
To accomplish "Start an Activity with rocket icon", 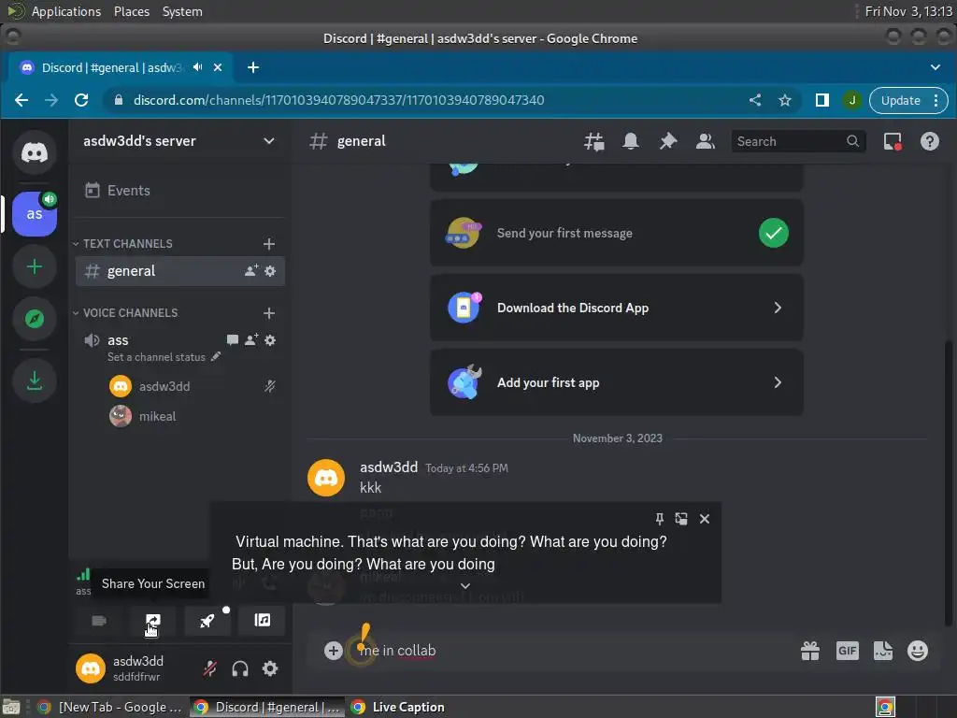I will point(207,621).
